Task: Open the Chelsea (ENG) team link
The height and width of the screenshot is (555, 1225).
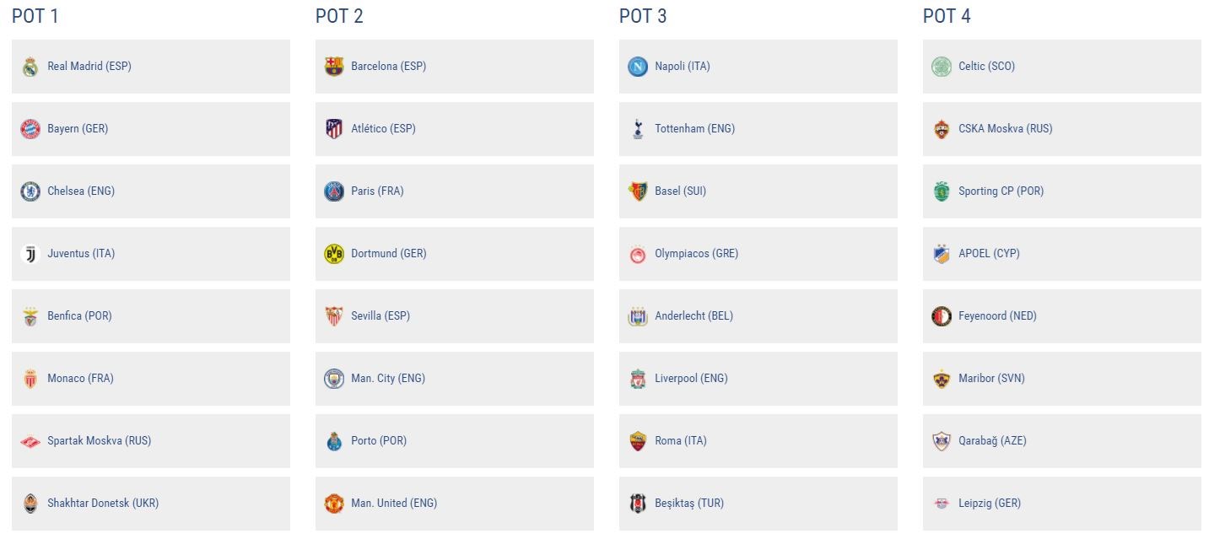Action: click(81, 191)
